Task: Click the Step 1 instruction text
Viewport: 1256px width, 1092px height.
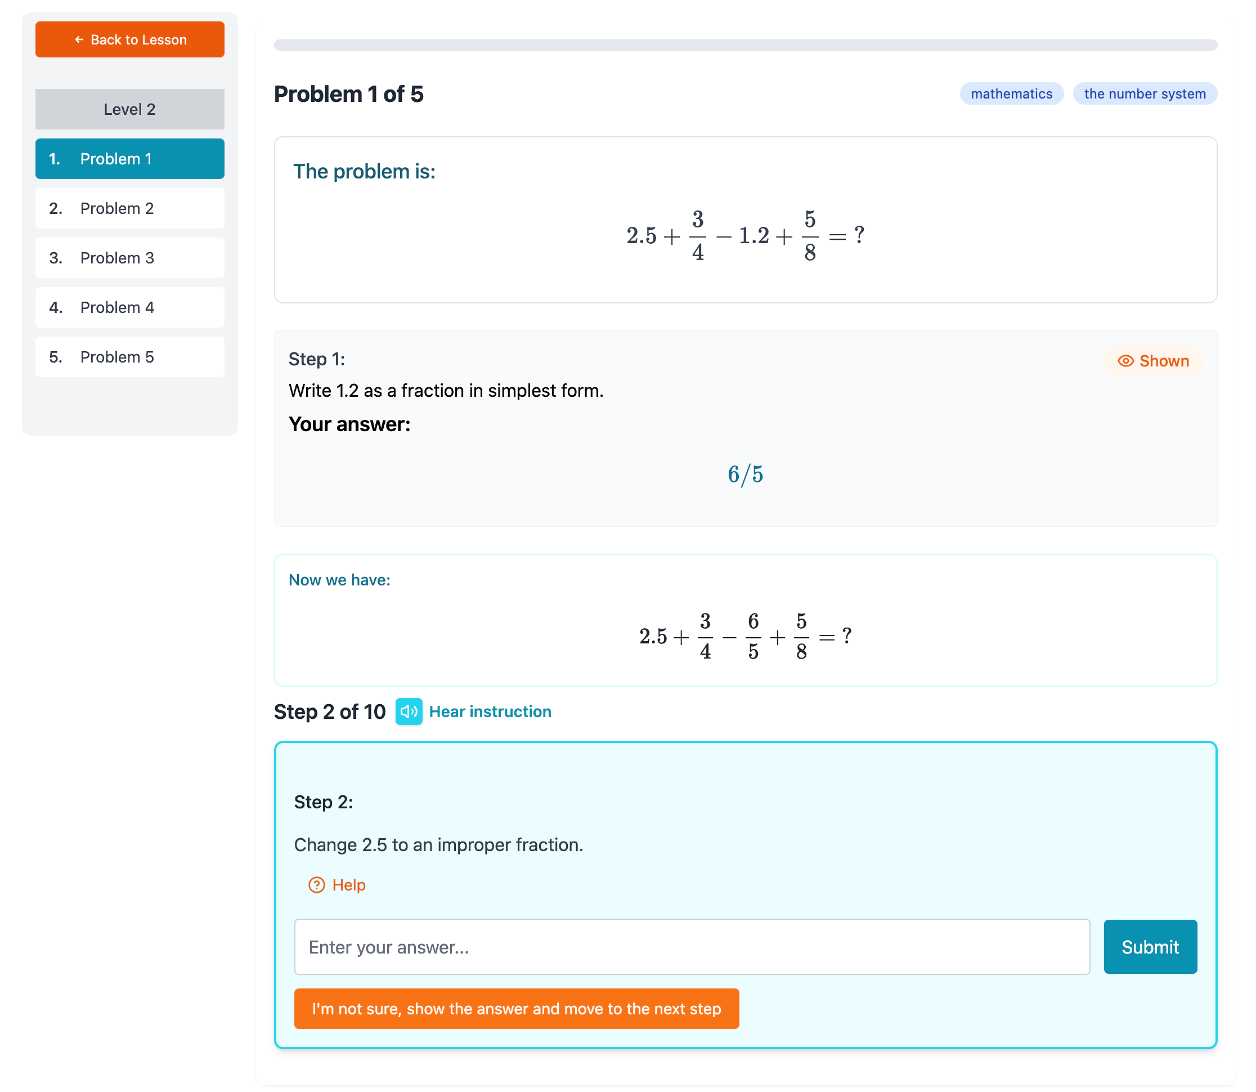Action: coord(446,391)
